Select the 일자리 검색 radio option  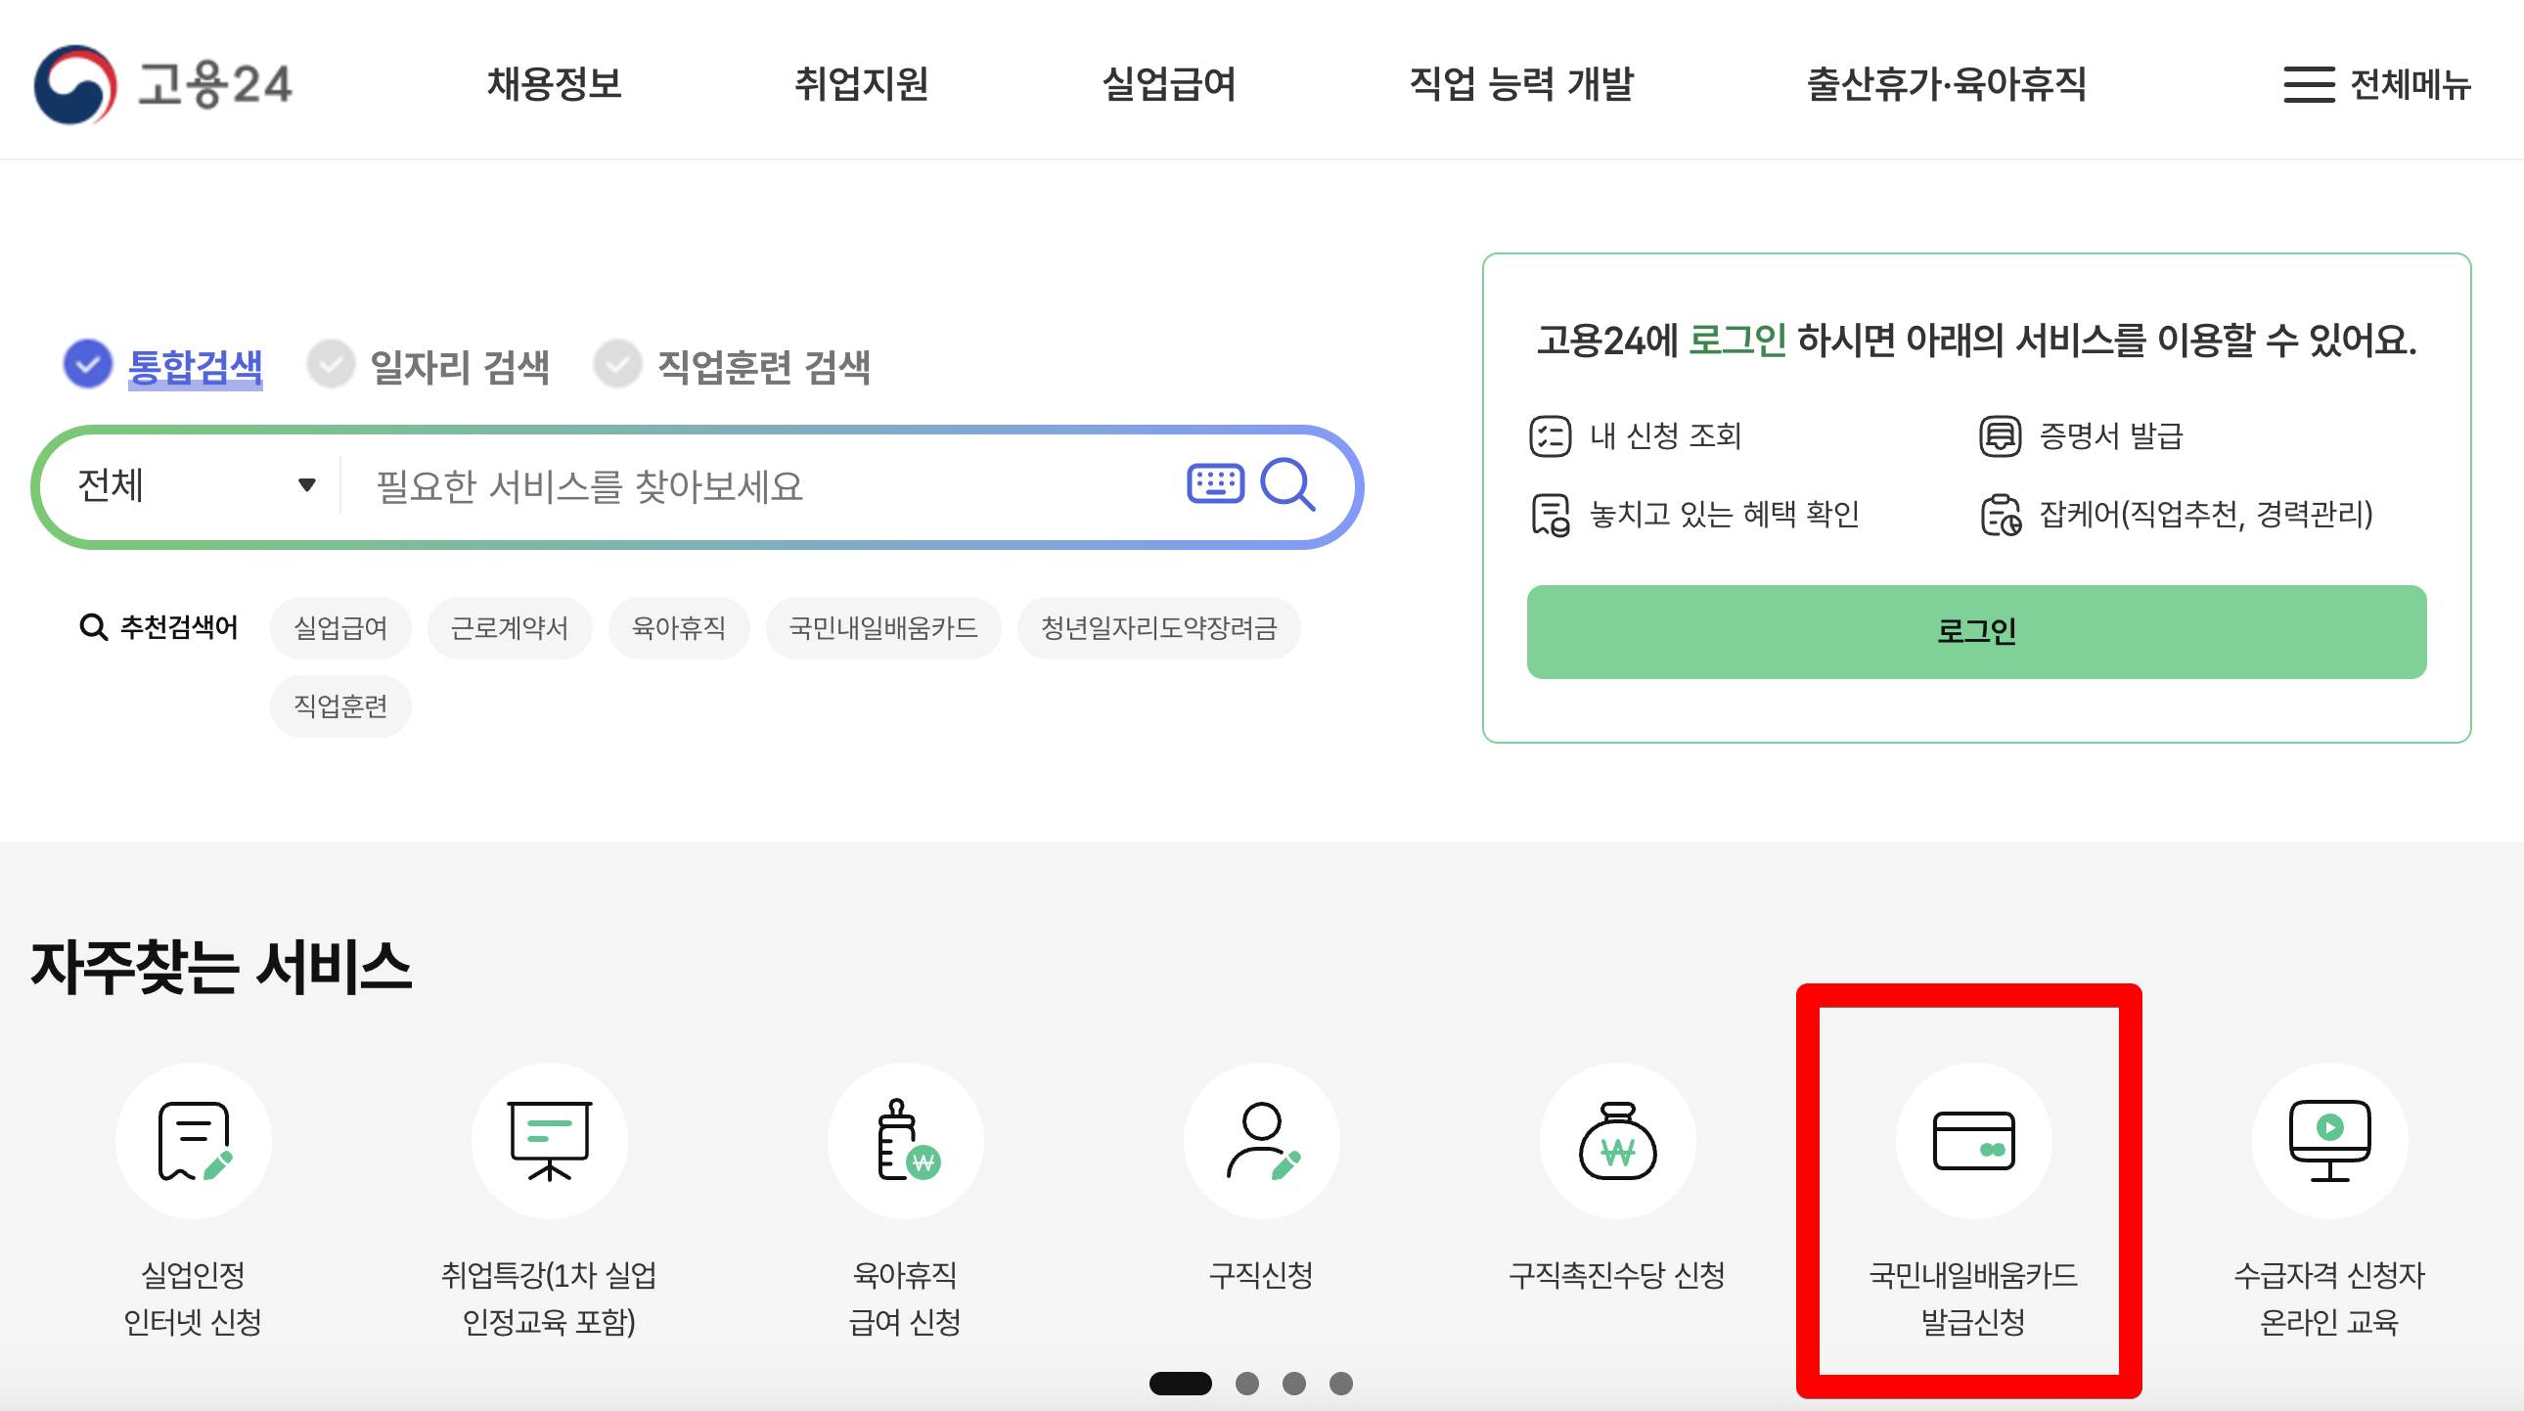pyautogui.click(x=332, y=365)
